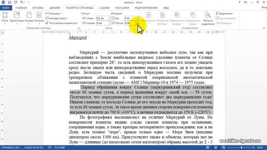Switch to the ВИД tab

coord(166,8)
